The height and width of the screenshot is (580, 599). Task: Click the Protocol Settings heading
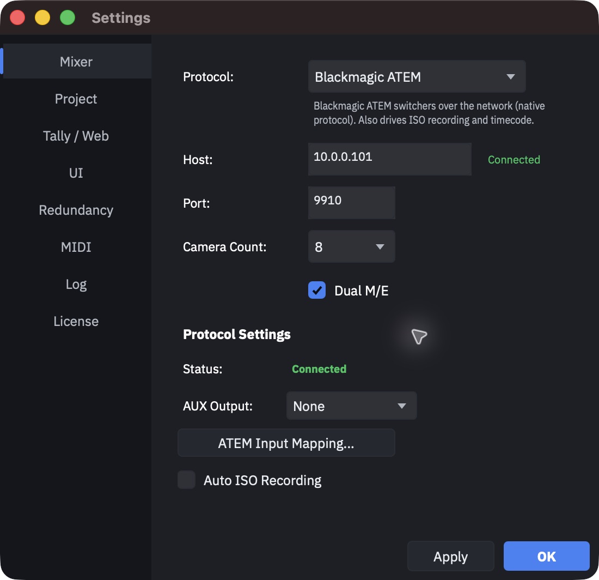coord(236,335)
